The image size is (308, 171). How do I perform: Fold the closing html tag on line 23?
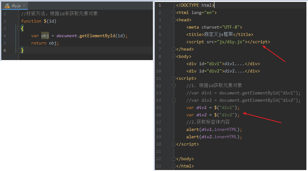click(x=174, y=166)
